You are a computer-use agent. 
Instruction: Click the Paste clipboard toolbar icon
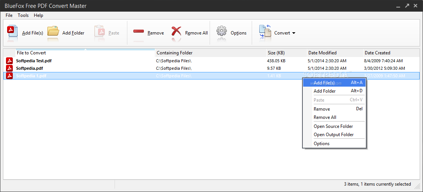(x=100, y=31)
